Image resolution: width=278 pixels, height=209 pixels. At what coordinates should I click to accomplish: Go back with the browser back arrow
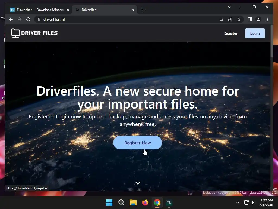pos(11,19)
